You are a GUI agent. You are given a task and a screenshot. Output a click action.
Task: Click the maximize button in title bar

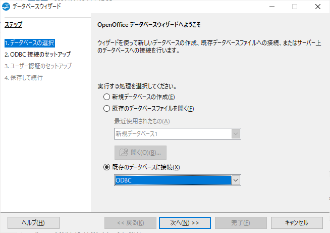click(295, 7)
